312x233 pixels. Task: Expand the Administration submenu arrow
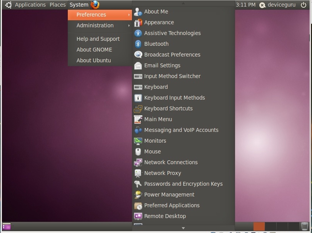129,25
